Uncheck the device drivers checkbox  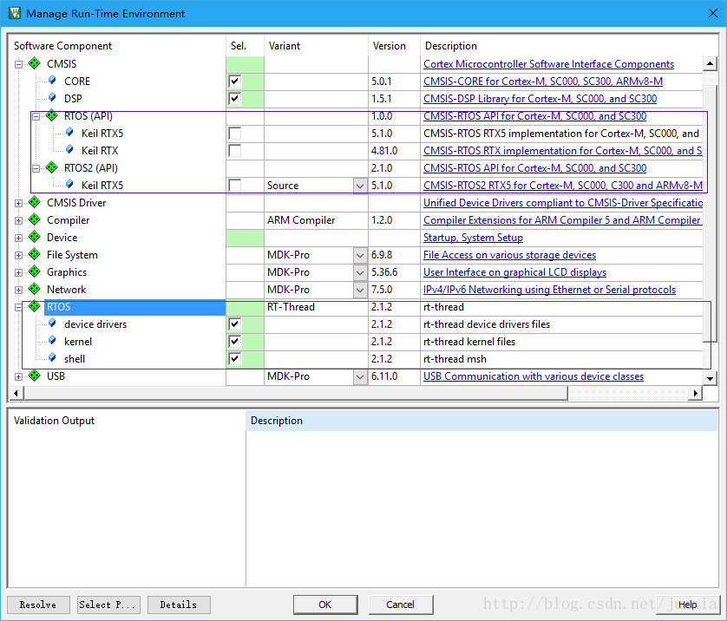point(234,324)
